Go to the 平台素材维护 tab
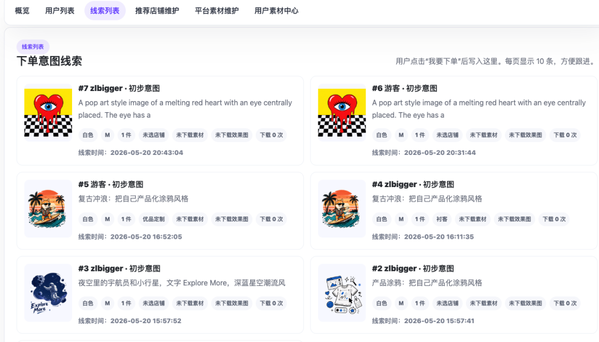Screen dimensions: 599x342 click(x=217, y=11)
